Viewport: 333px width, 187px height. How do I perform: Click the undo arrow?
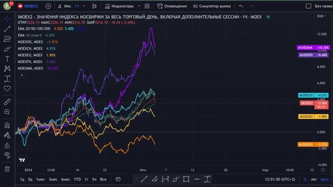coord(241,6)
